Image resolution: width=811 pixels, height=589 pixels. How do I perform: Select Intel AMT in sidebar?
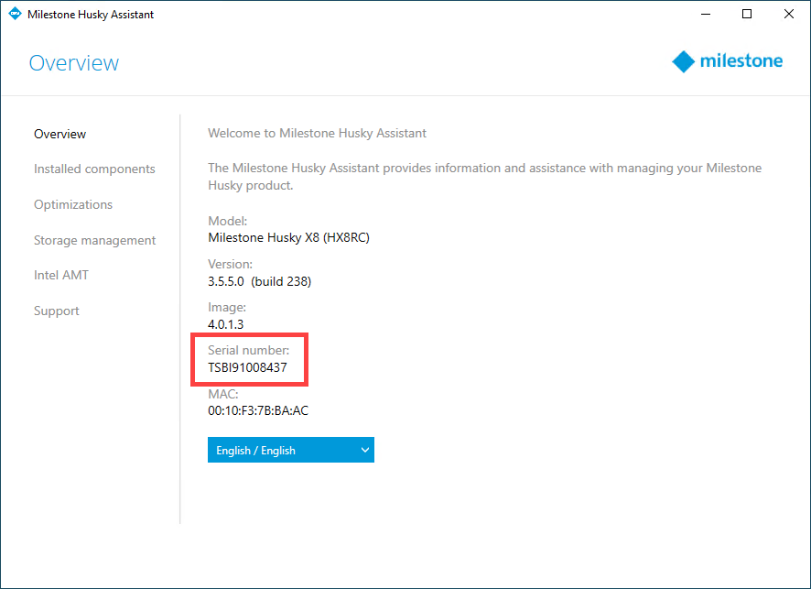61,275
